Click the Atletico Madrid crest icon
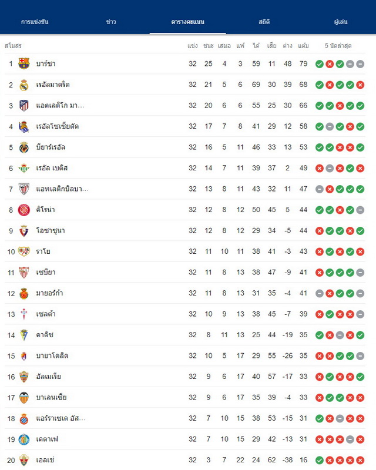376x470 pixels. [x=23, y=106]
